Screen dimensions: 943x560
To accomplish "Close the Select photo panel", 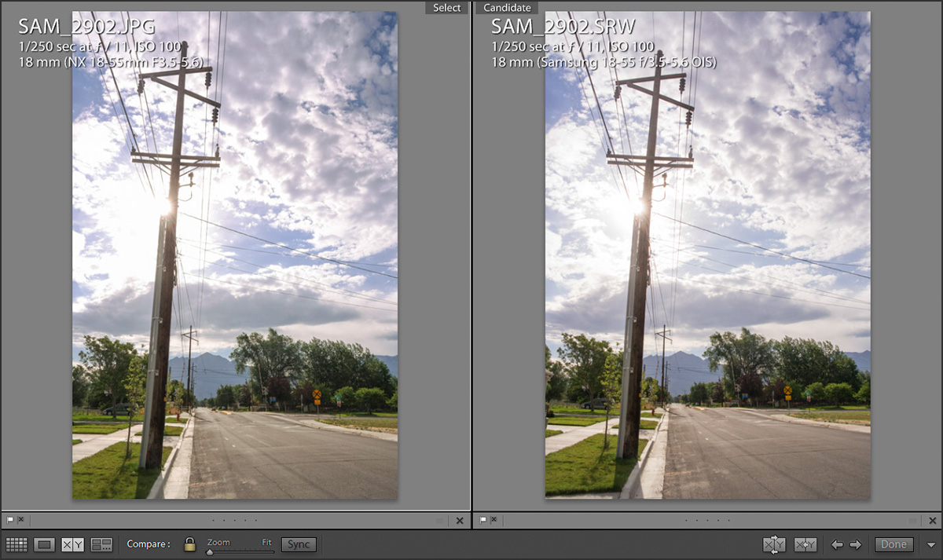I will [460, 521].
